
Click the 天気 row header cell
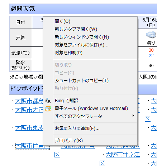tap(21, 37)
